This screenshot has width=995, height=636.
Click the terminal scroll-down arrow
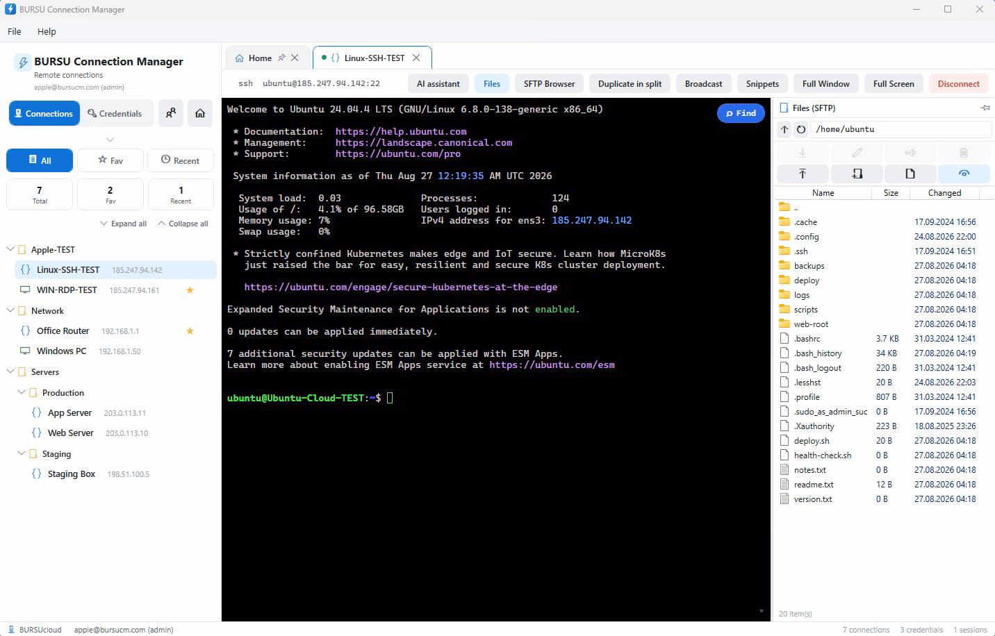762,611
